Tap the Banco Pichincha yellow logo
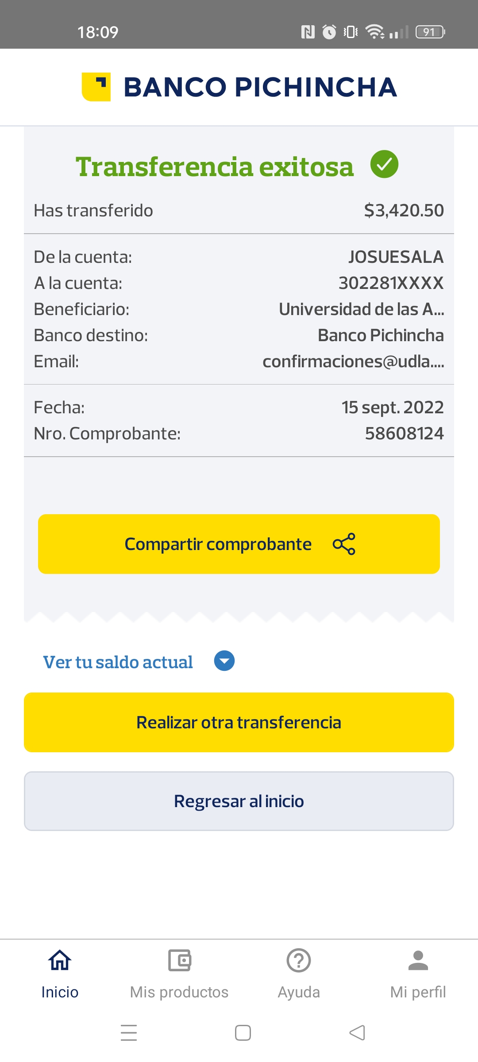The height and width of the screenshot is (1062, 478). pyautogui.click(x=96, y=87)
